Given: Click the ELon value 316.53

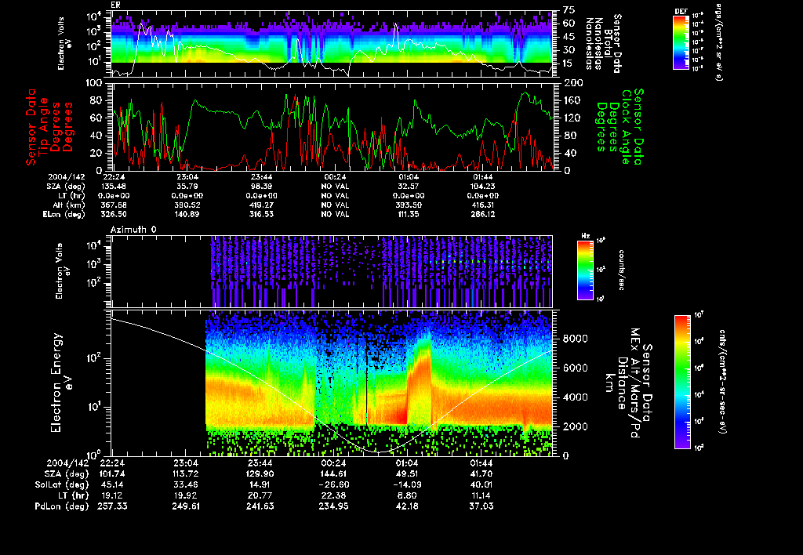Looking at the screenshot, I should (x=261, y=215).
